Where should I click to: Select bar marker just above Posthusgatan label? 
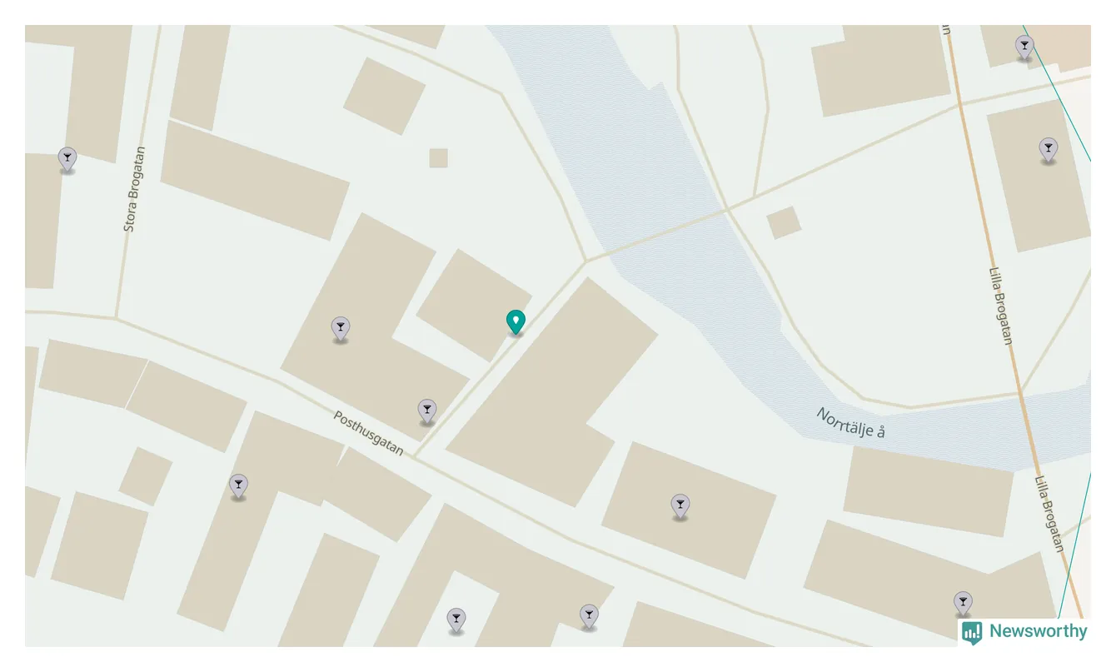[x=427, y=411]
